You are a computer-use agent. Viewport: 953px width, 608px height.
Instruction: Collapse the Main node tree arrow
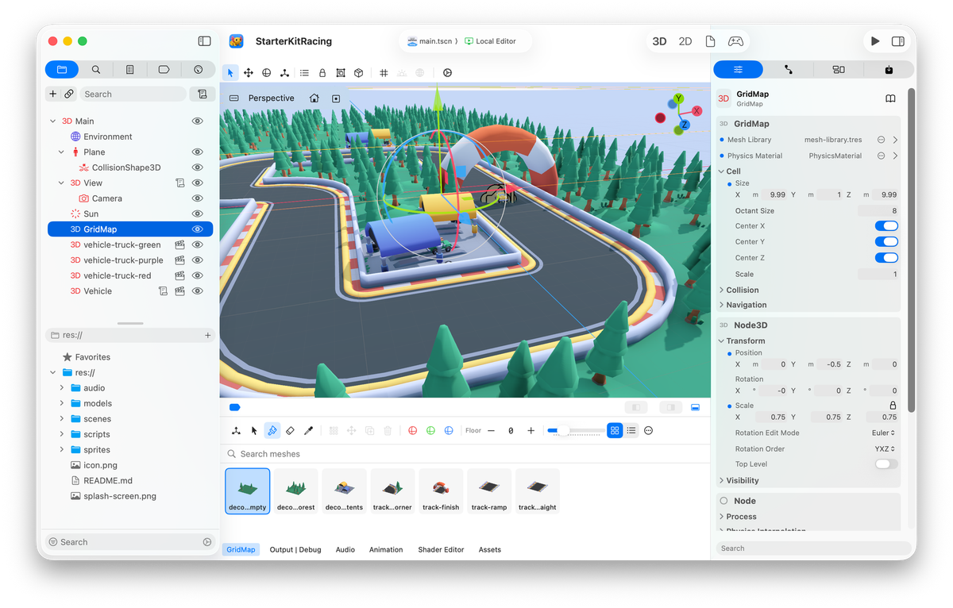[x=53, y=121]
